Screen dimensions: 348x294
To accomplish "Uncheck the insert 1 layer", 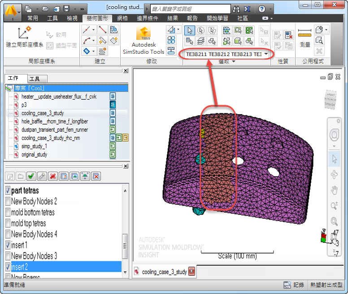I will 8,245.
